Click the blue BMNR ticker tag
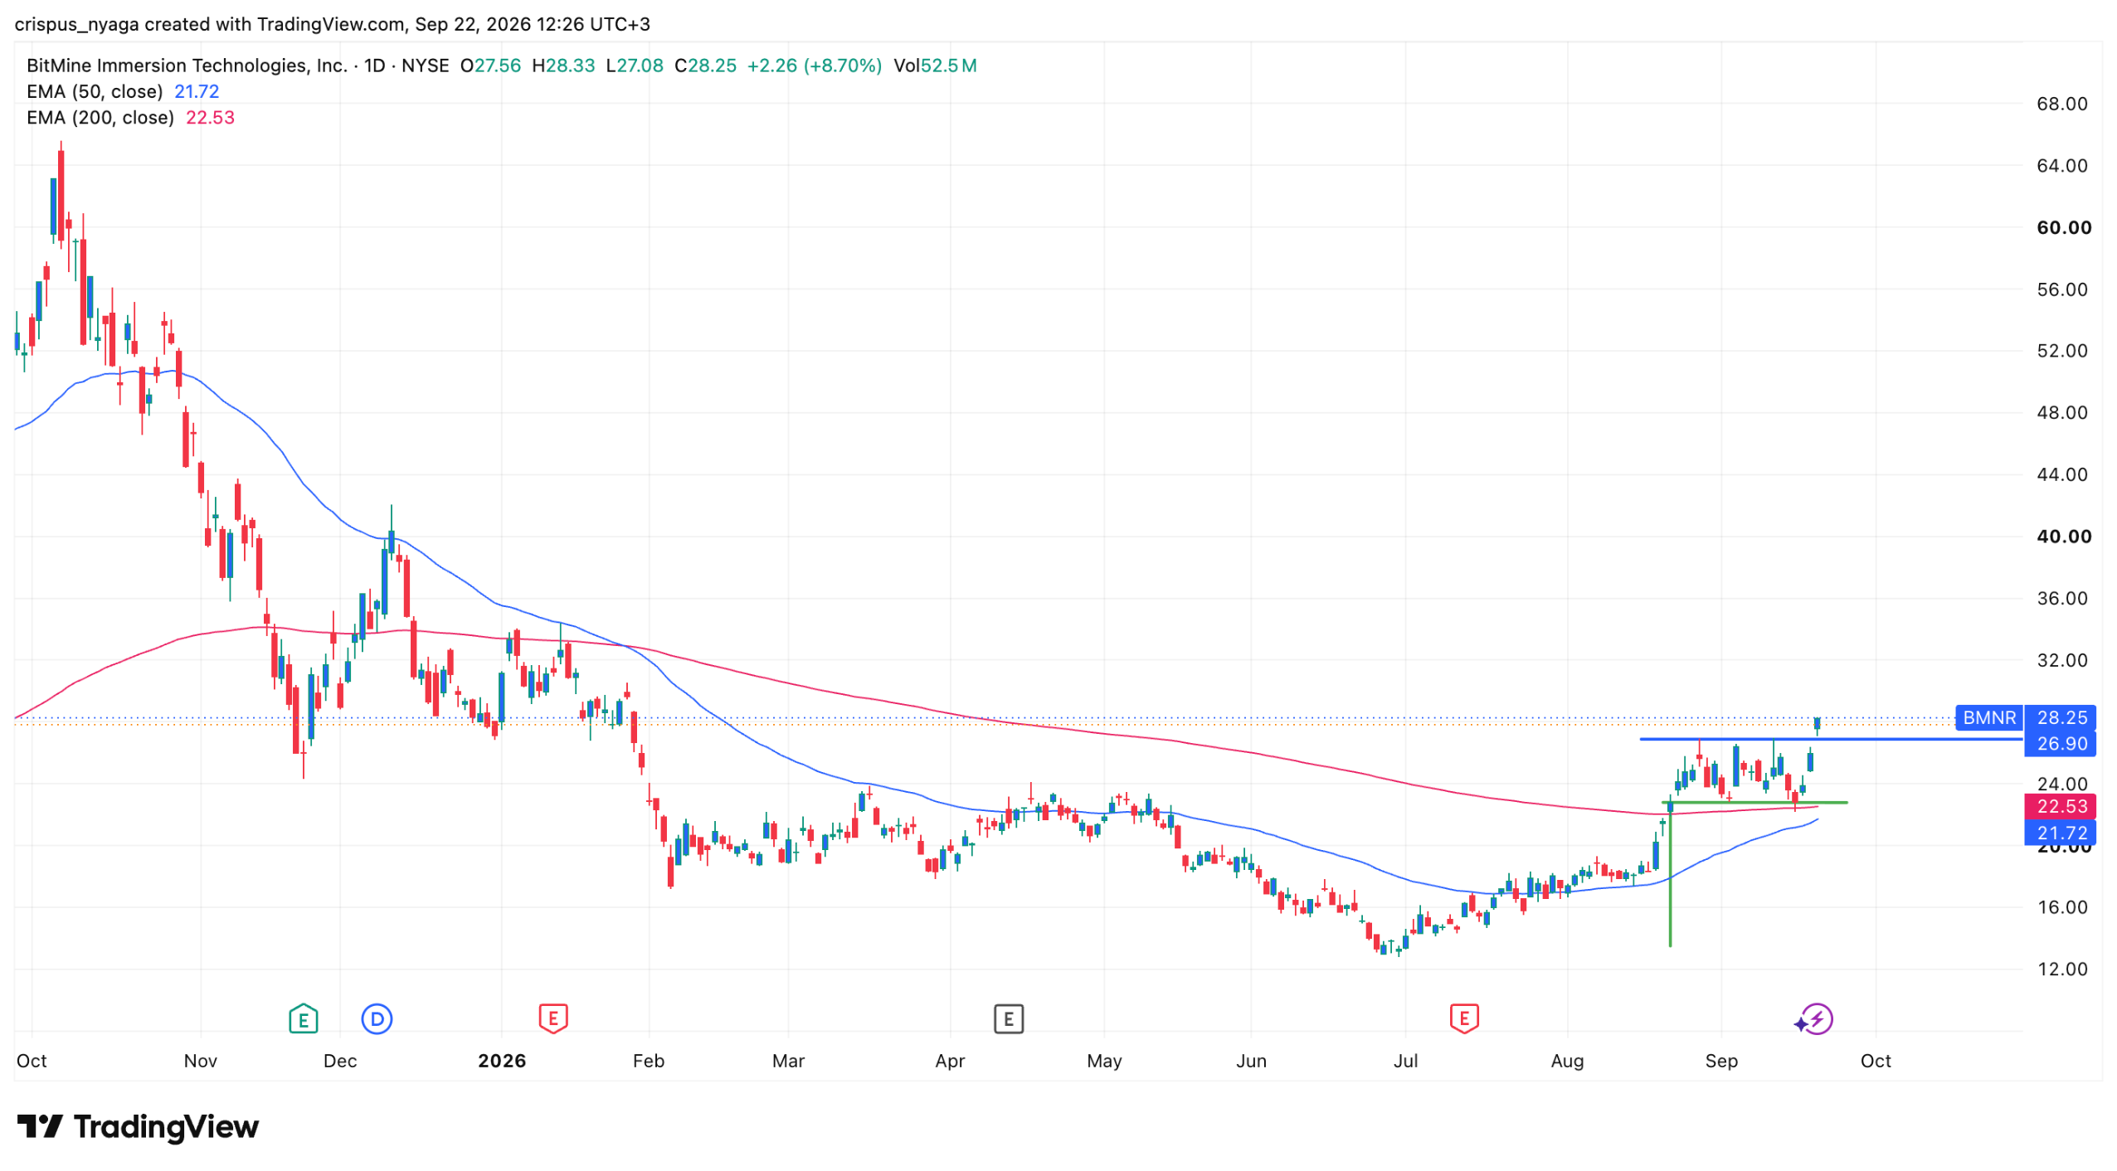Viewport: 2117px width, 1171px height. pyautogui.click(x=1988, y=717)
